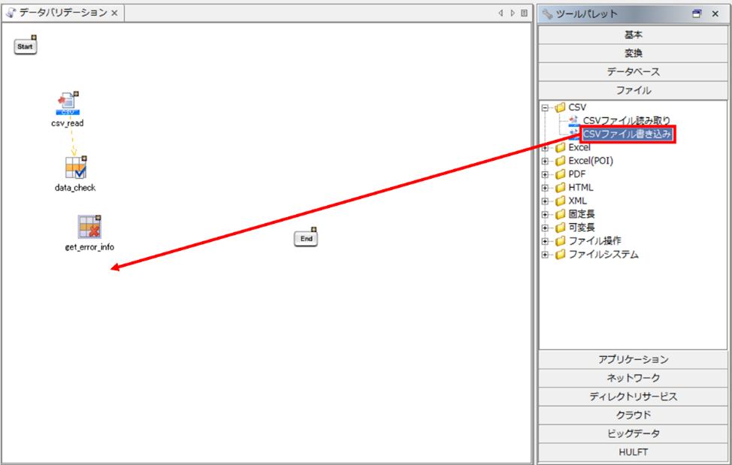The height and width of the screenshot is (465, 732).
Task: Click the Start node on canvas
Action: tap(26, 47)
